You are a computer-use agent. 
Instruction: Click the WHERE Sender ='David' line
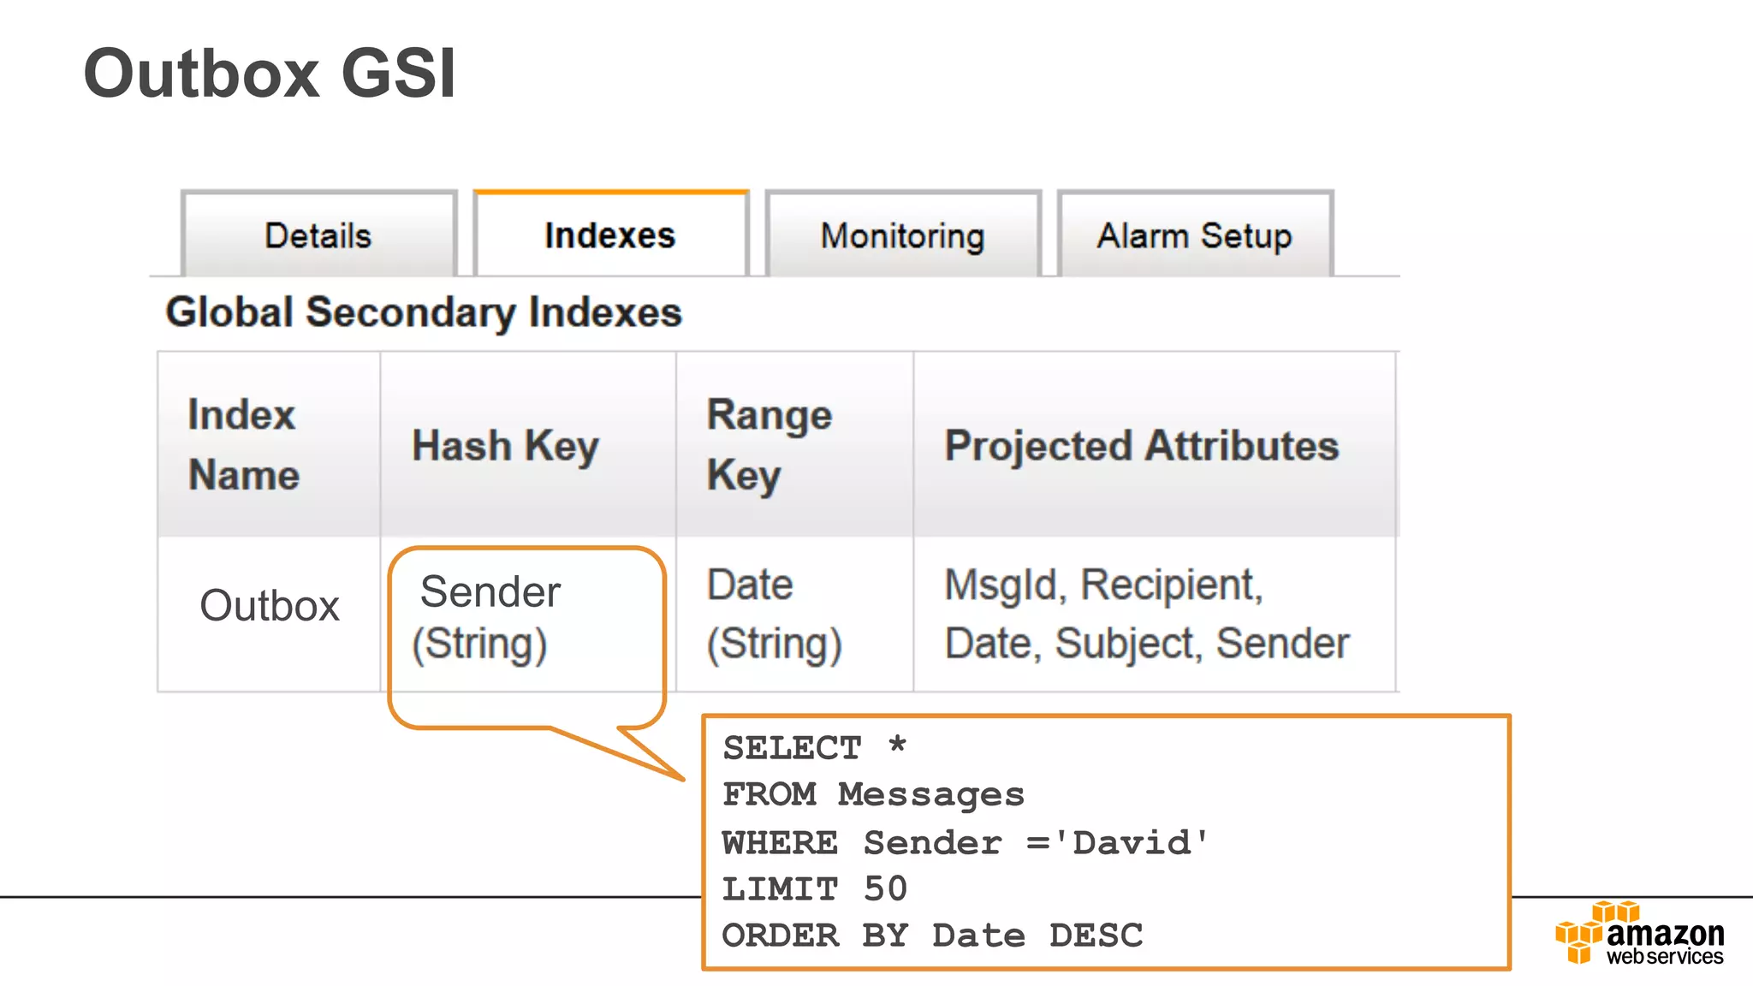[965, 843]
